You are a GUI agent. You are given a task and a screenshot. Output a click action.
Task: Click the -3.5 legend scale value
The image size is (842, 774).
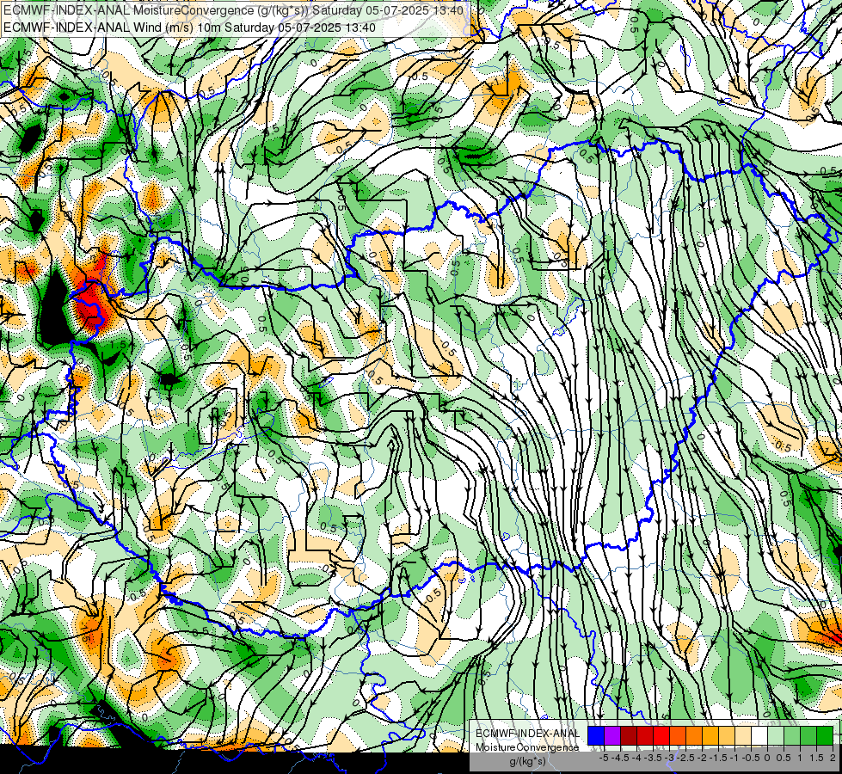[653, 758]
